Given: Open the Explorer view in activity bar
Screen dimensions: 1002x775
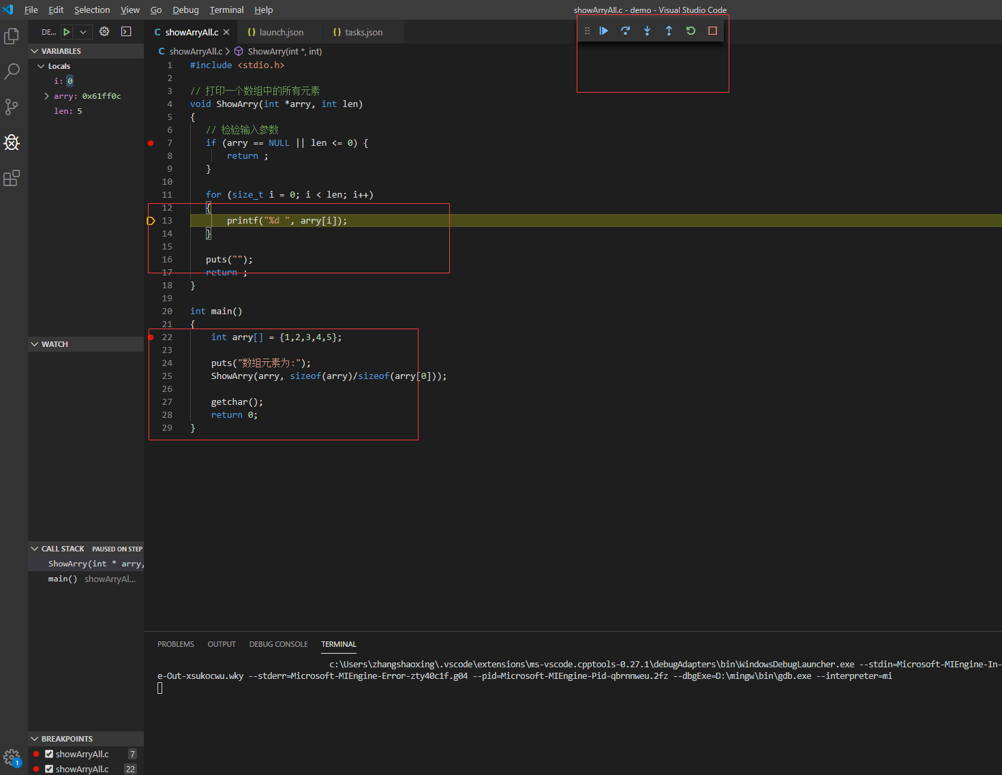Looking at the screenshot, I should [x=12, y=36].
